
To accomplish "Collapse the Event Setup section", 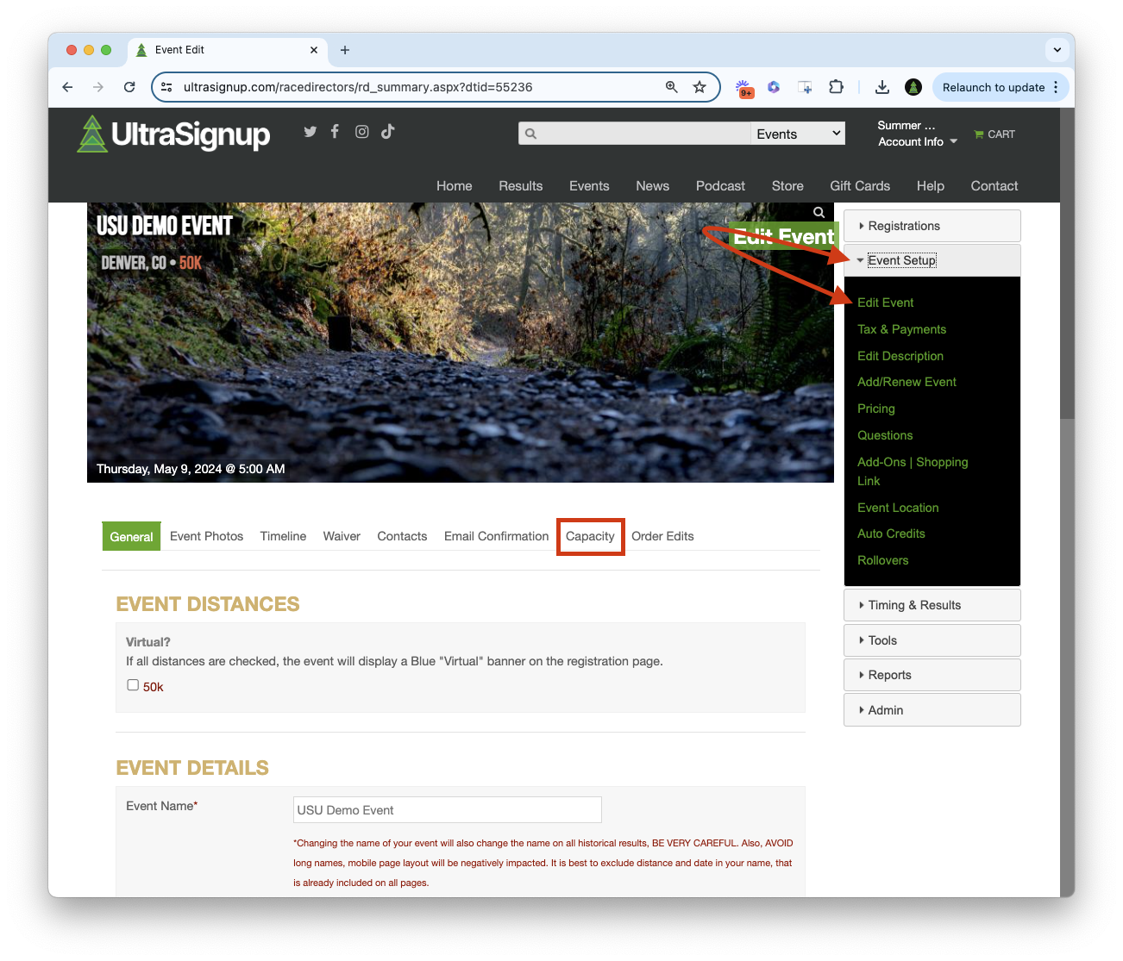I will click(x=932, y=260).
